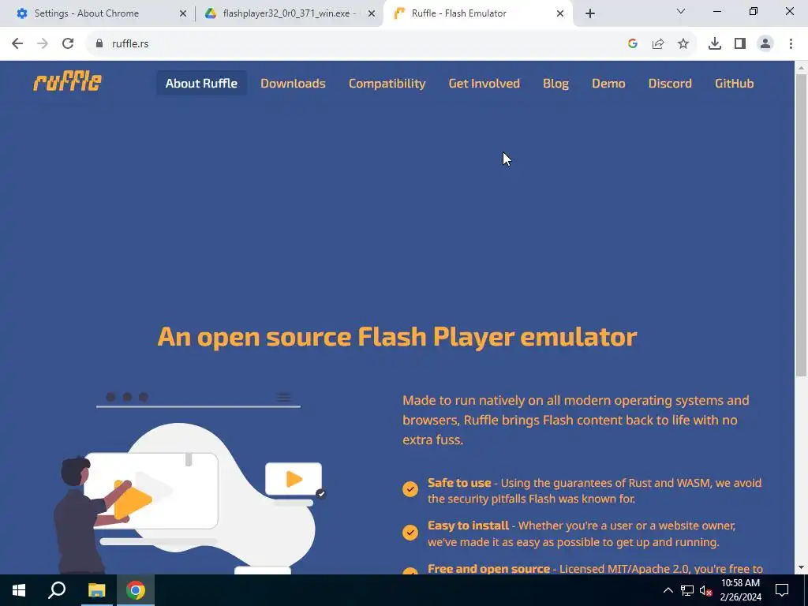View site information via the lock icon

tap(99, 44)
